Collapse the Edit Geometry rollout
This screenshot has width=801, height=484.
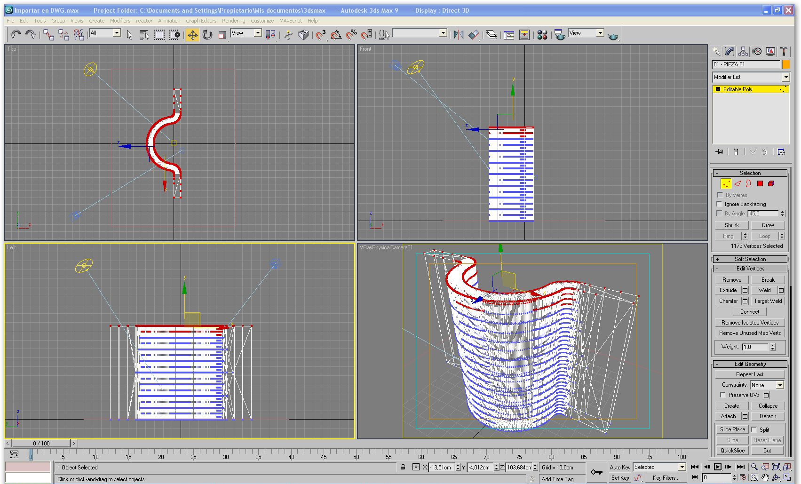pyautogui.click(x=750, y=364)
